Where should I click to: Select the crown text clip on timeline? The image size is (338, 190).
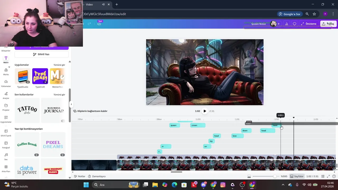tap(198, 125)
